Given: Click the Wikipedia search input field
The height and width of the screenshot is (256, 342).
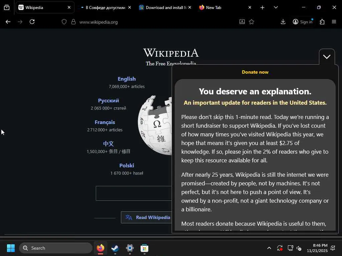Looking at the screenshot, I should tap(134, 193).
